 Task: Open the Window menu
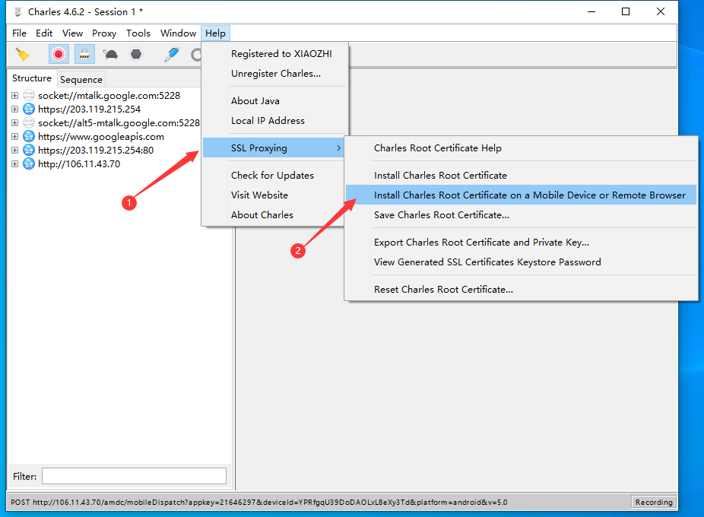click(x=178, y=33)
